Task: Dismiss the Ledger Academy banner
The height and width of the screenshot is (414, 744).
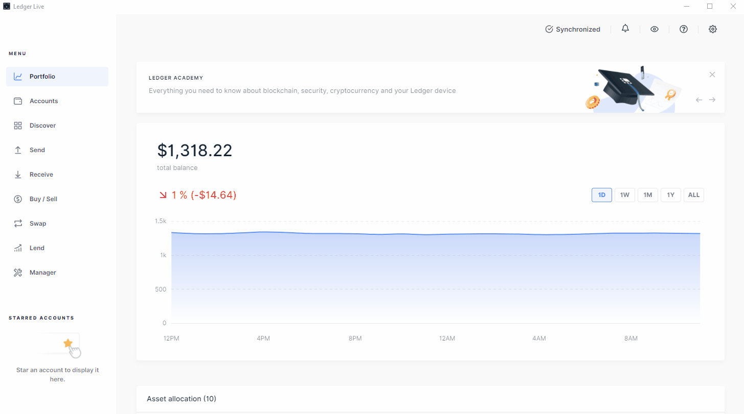Action: [712, 75]
